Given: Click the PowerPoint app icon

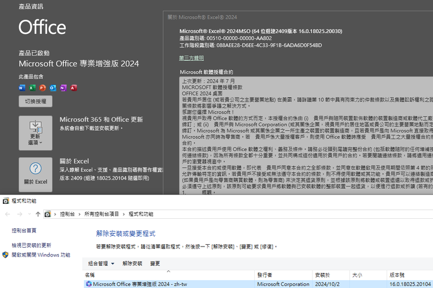Looking at the screenshot, I should coord(43,88).
